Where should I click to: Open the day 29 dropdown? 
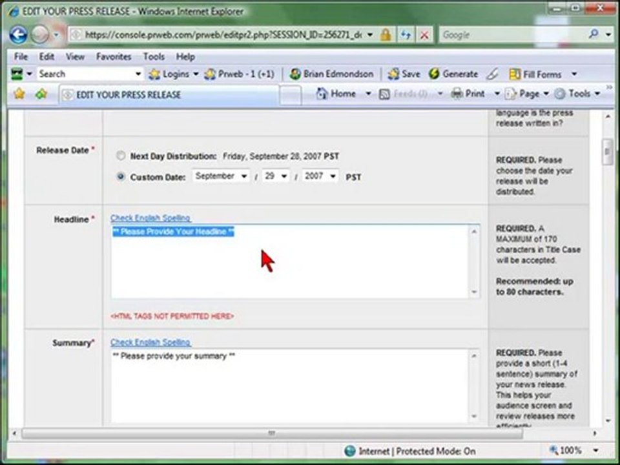click(x=276, y=176)
